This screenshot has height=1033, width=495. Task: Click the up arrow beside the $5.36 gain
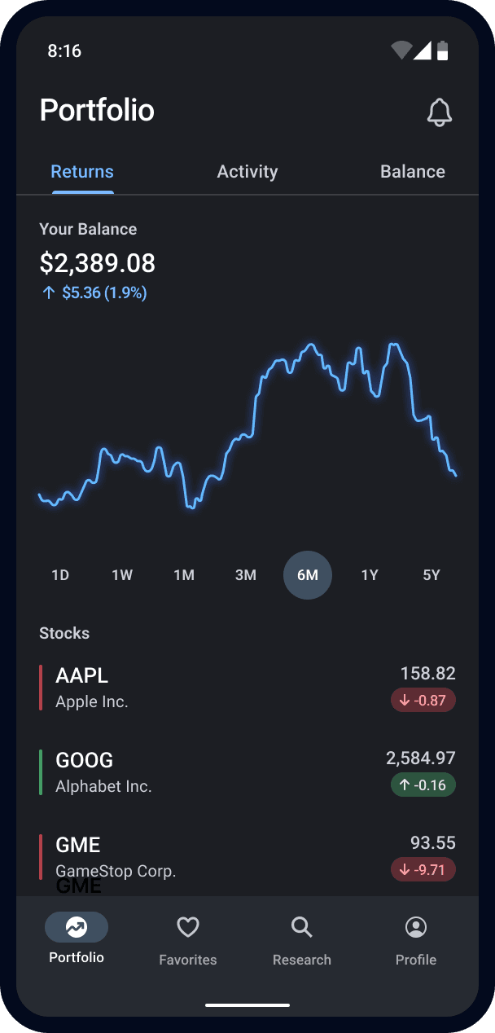coord(48,292)
